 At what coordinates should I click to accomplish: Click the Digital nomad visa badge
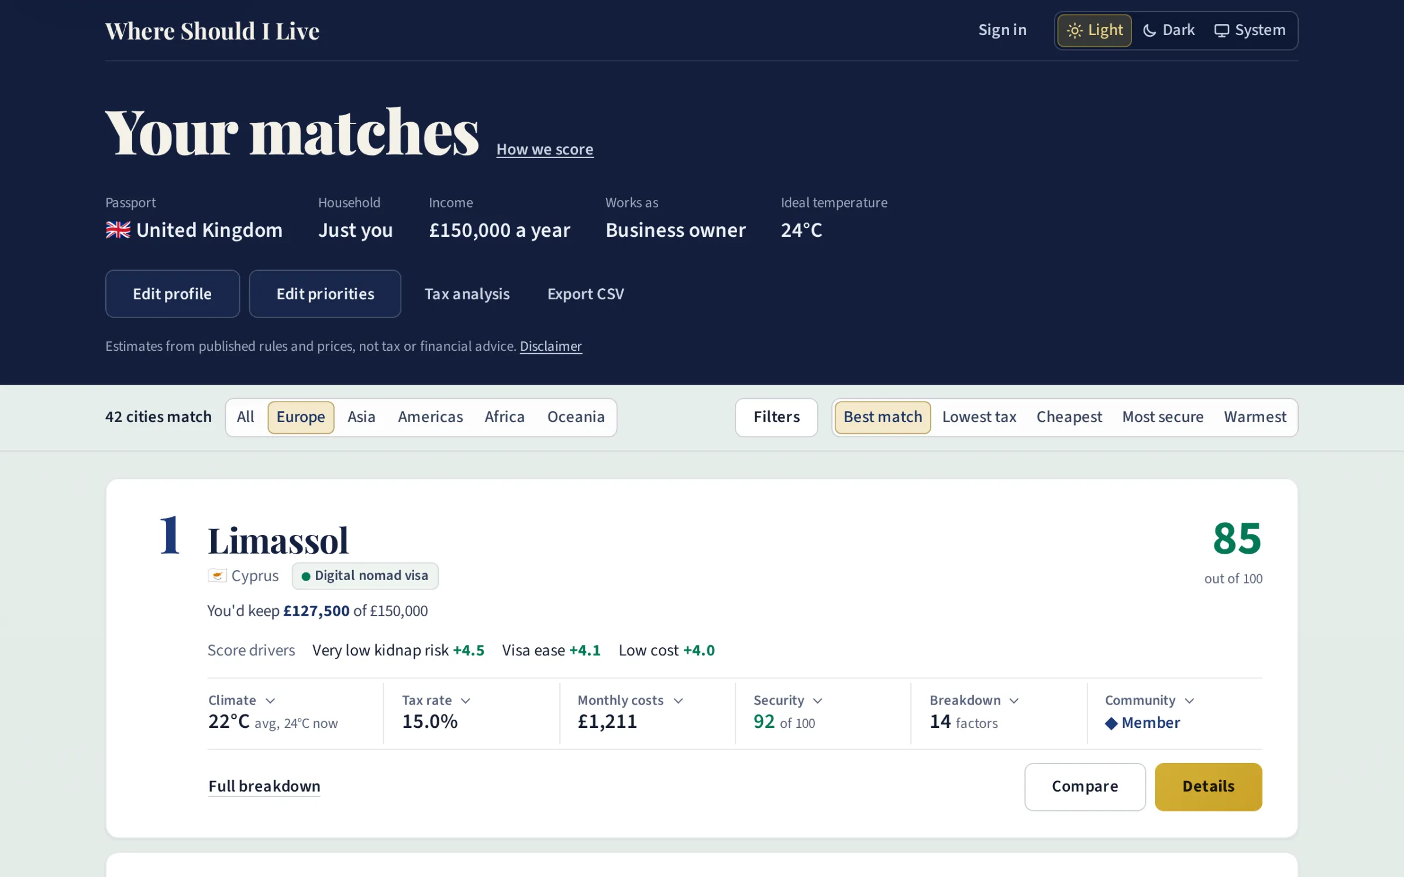click(365, 576)
